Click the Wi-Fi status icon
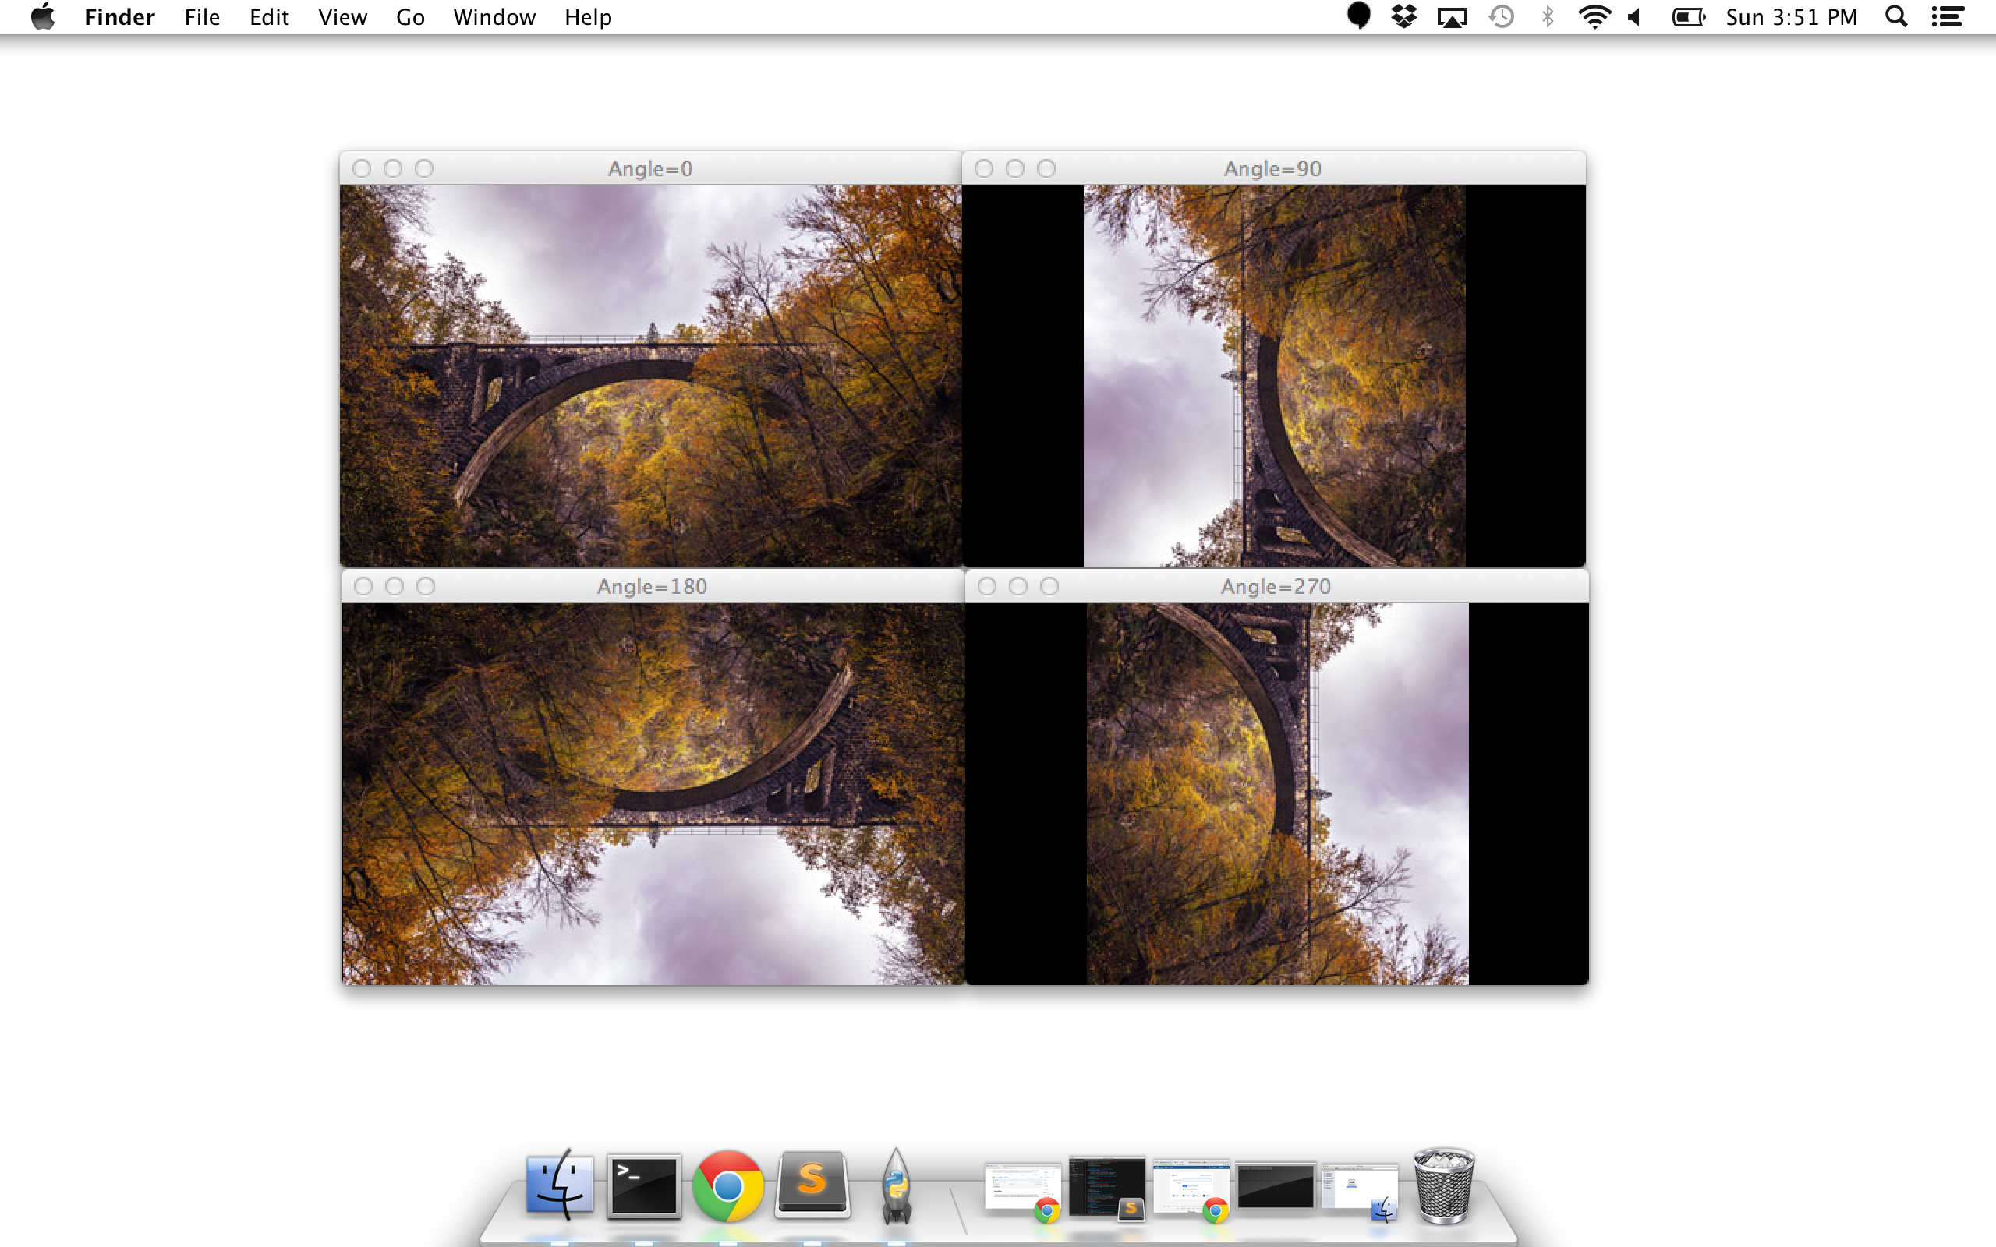This screenshot has width=1996, height=1247. [x=1594, y=16]
